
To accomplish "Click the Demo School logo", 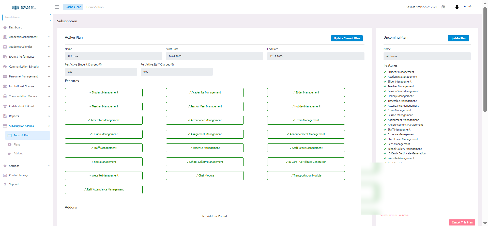I will (x=24, y=7).
